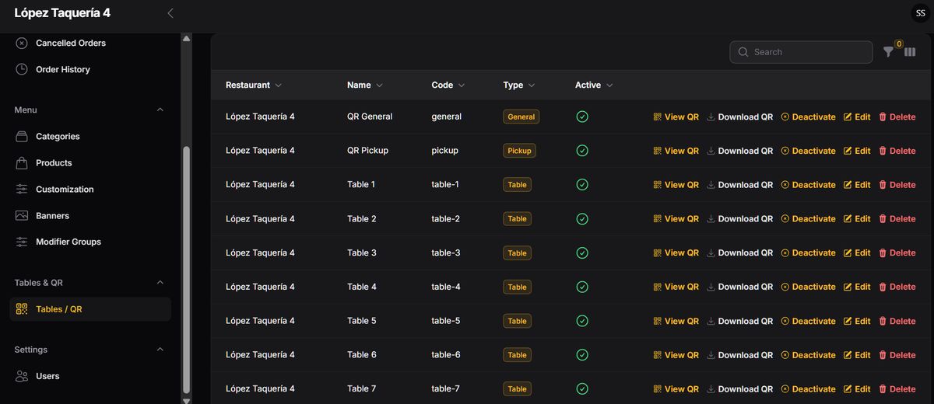Sort by Name column header
The image size is (934, 404).
(x=365, y=85)
